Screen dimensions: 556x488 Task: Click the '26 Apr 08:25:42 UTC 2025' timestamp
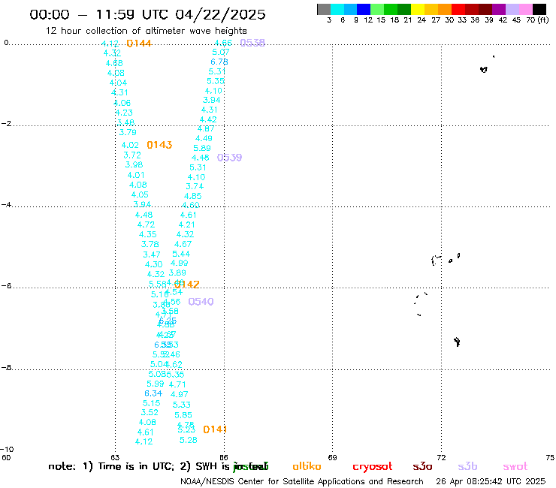tap(491, 481)
